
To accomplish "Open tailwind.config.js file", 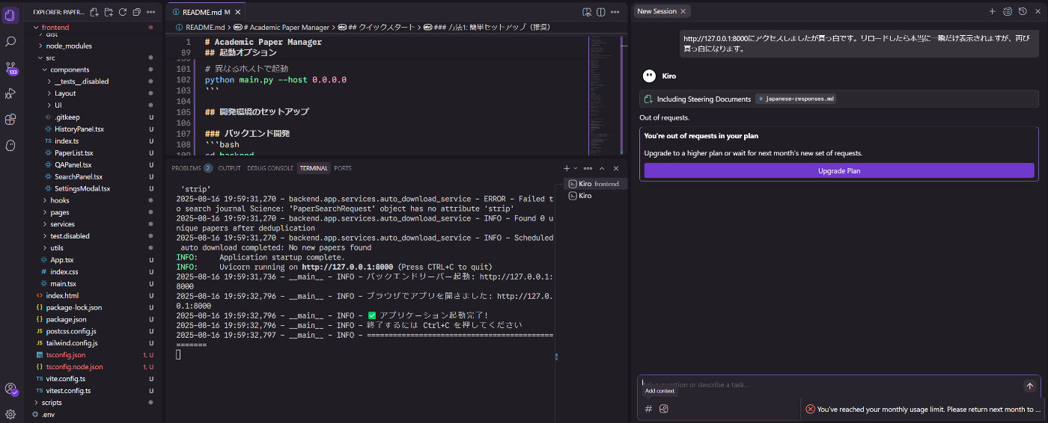I will coord(71,343).
